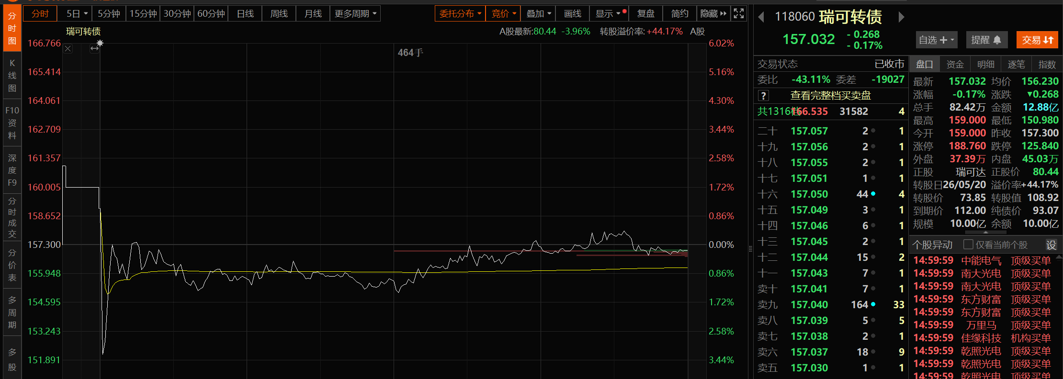
Task: Click the 到期价 112.00 value
Action: [x=970, y=211]
